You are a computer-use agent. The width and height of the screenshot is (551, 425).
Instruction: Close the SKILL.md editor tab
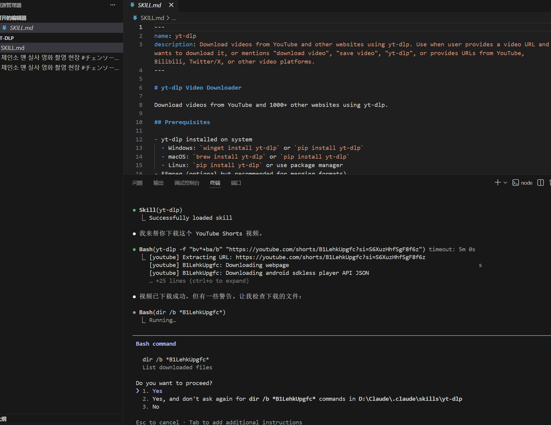tap(171, 5)
